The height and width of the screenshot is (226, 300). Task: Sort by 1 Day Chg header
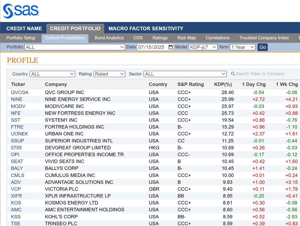click(254, 84)
